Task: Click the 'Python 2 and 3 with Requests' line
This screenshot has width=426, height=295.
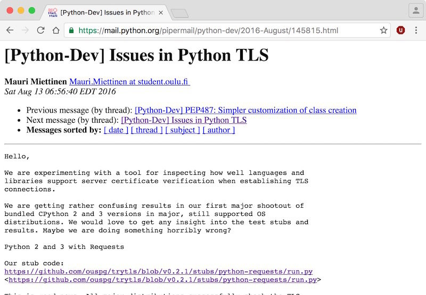Action: coord(64,247)
